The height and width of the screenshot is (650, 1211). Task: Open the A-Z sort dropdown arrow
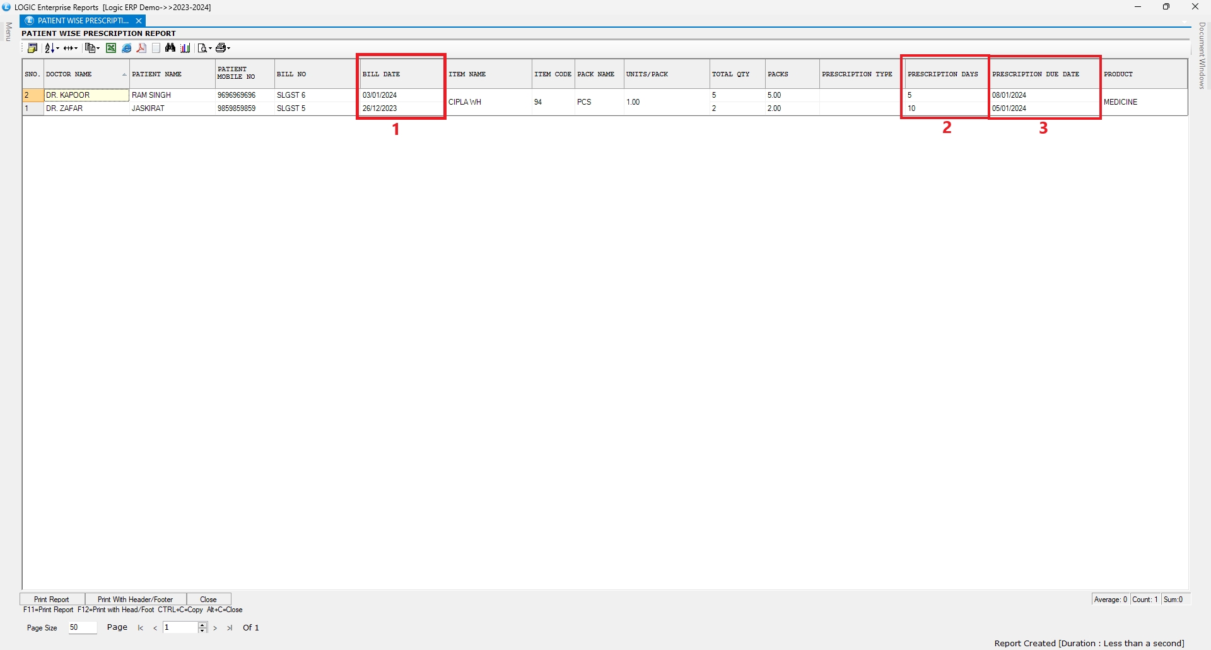(57, 49)
